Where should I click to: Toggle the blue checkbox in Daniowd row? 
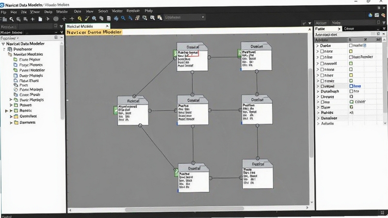[351, 86]
